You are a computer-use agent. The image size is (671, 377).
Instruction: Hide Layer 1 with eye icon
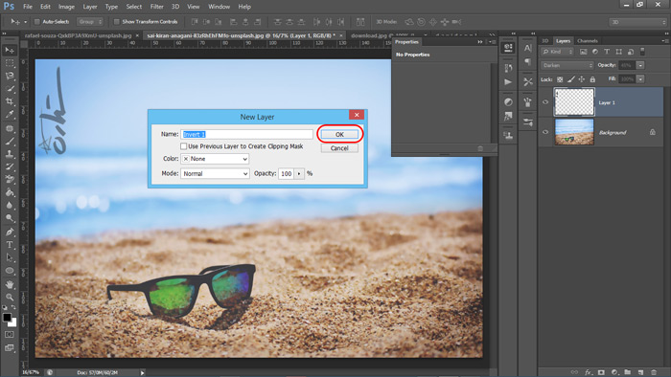pos(545,102)
